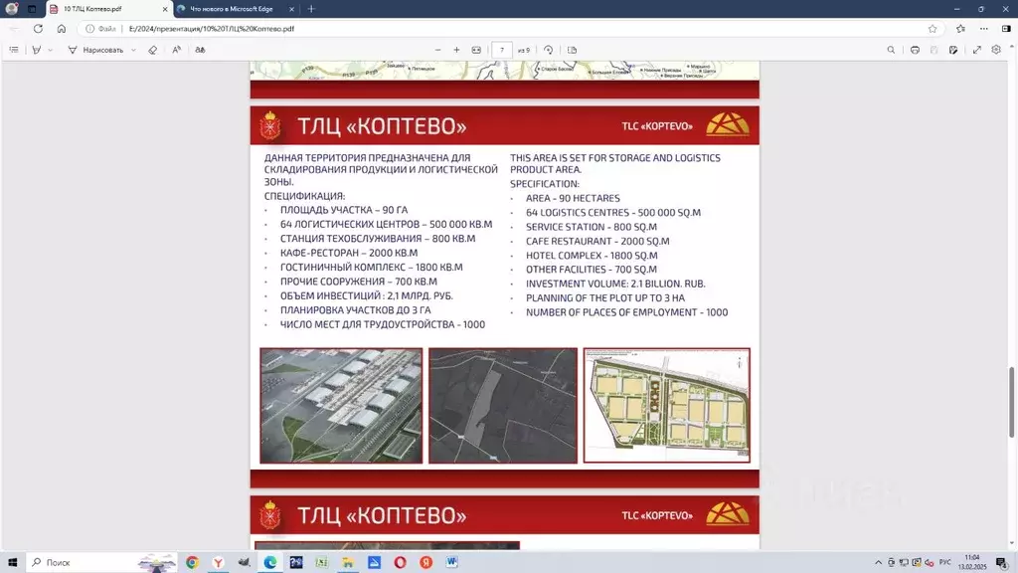Image resolution: width=1018 pixels, height=573 pixels.
Task: Switch to 'Что нового в Microsoft Edge' tab
Action: [235, 9]
